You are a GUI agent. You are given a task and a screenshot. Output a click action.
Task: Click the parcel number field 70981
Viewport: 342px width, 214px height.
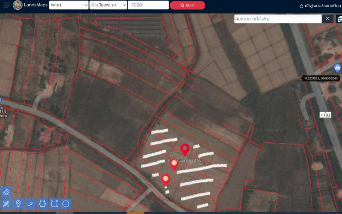pos(148,5)
